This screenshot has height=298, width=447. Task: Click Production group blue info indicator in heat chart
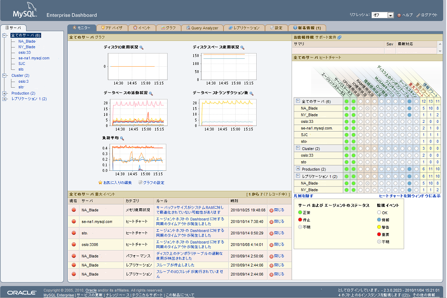tap(409, 169)
